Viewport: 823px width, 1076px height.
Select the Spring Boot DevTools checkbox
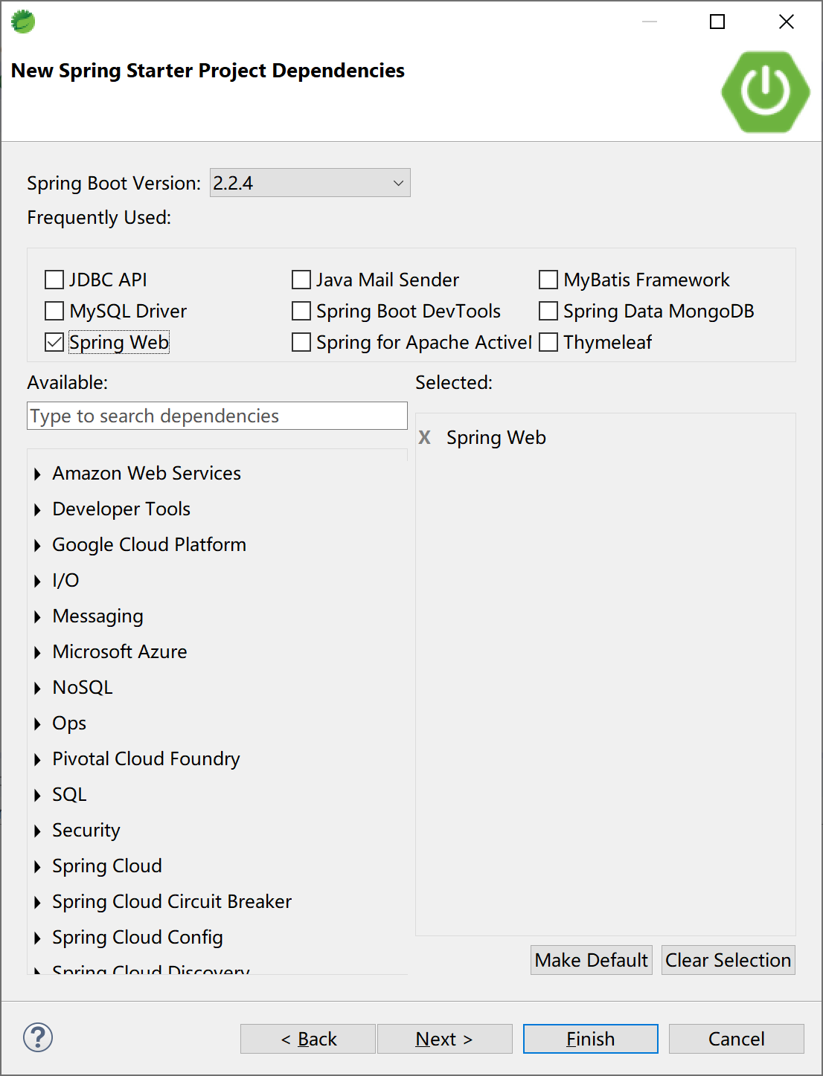tap(301, 311)
